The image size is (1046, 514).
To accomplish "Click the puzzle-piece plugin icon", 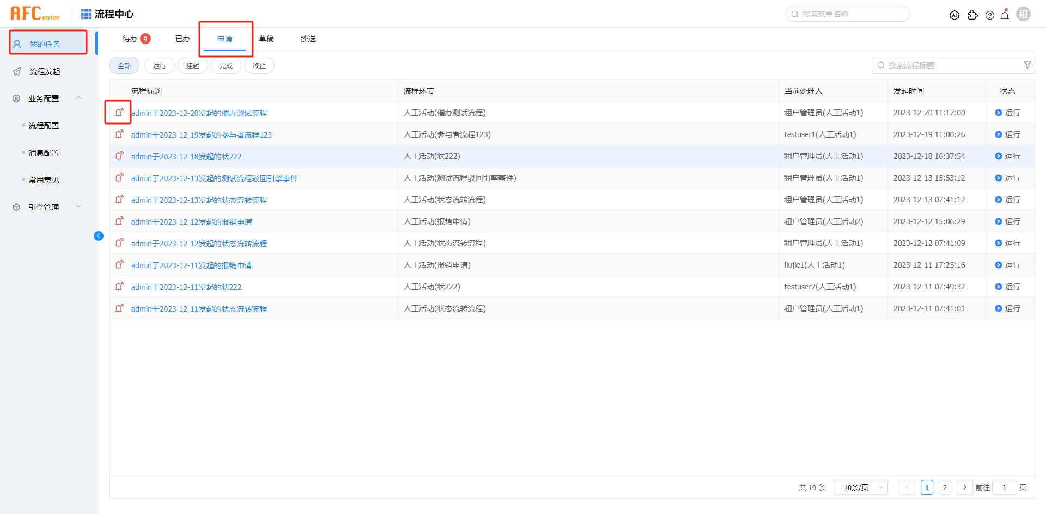I will click(972, 15).
